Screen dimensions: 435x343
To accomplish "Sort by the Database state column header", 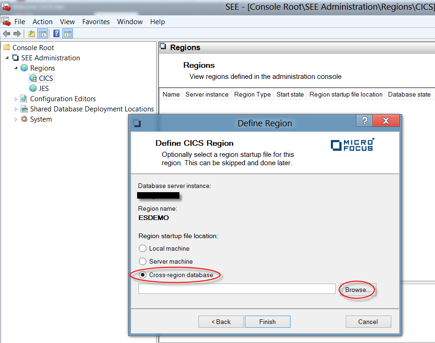I will 409,95.
